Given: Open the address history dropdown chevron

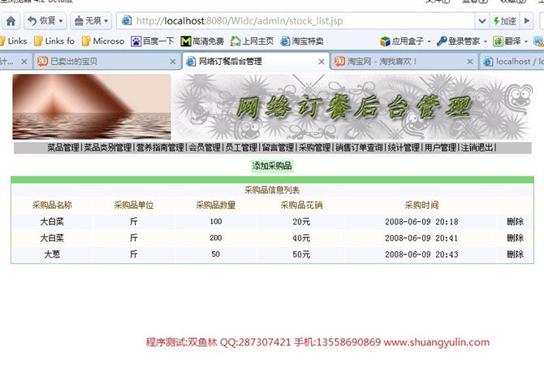Looking at the screenshot, I should pyautogui.click(x=482, y=21).
